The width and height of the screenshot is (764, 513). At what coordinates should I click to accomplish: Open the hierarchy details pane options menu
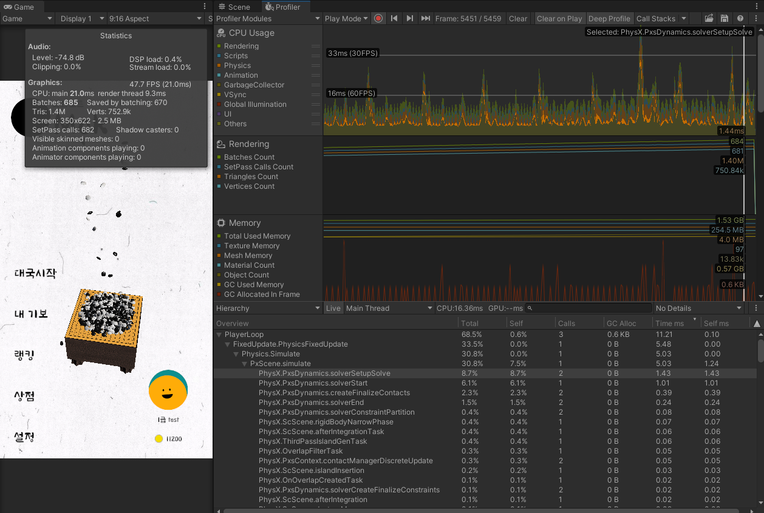(755, 308)
